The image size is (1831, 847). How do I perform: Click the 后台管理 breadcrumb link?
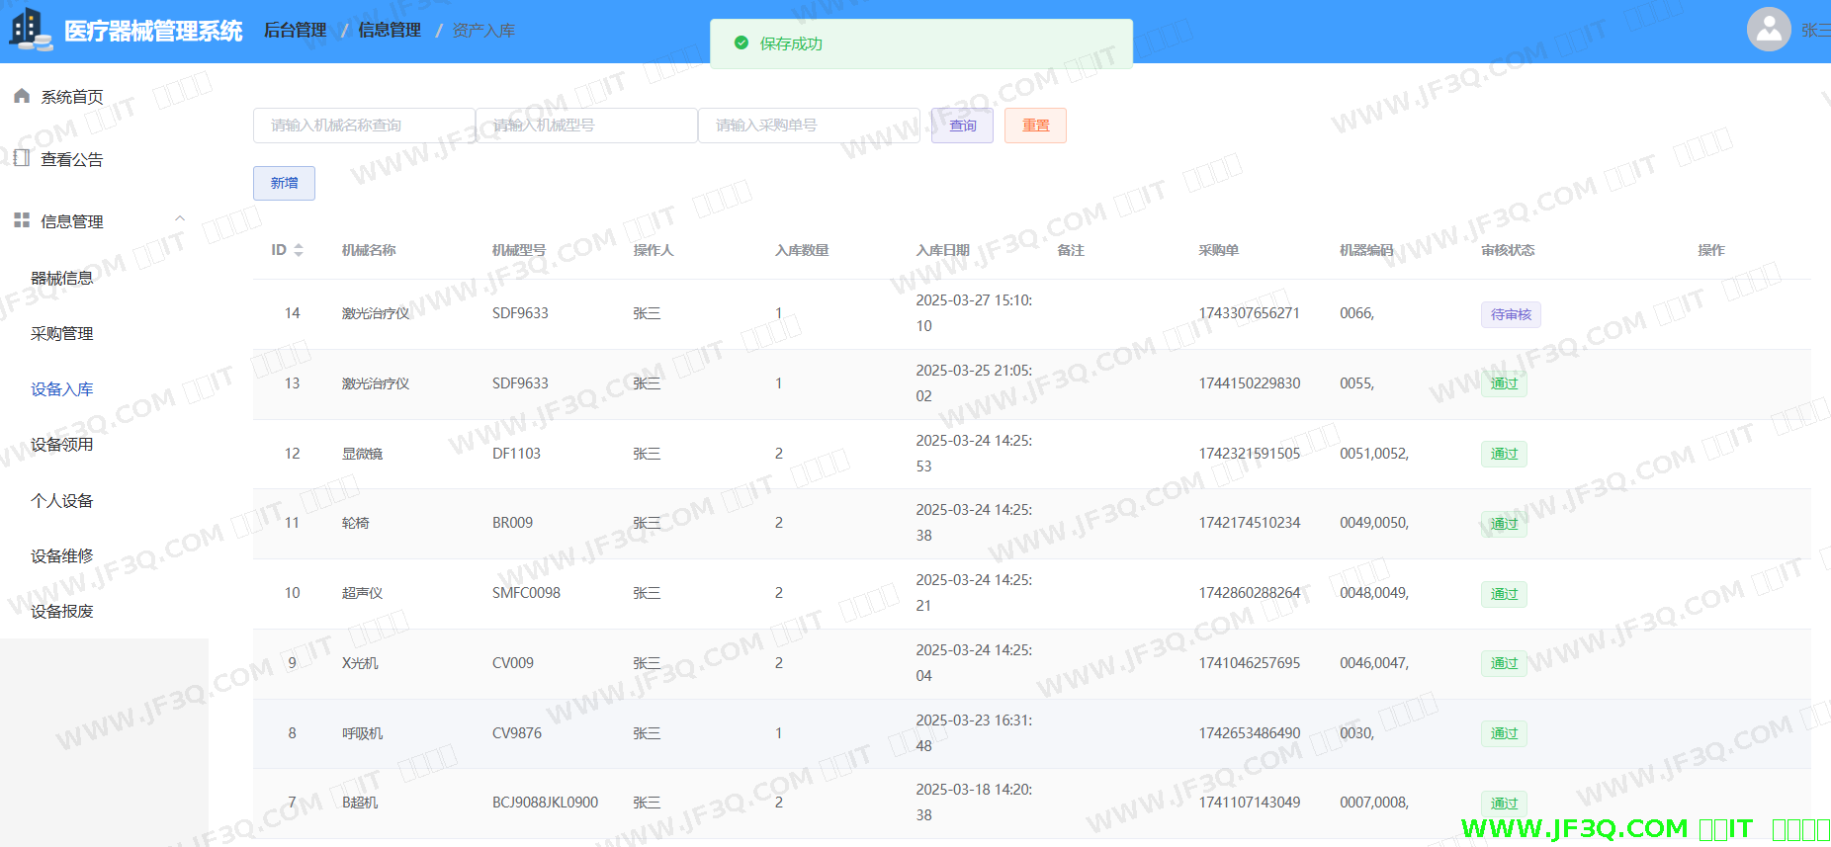click(295, 31)
